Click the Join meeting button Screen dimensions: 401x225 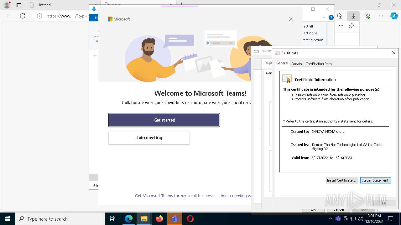point(149,137)
